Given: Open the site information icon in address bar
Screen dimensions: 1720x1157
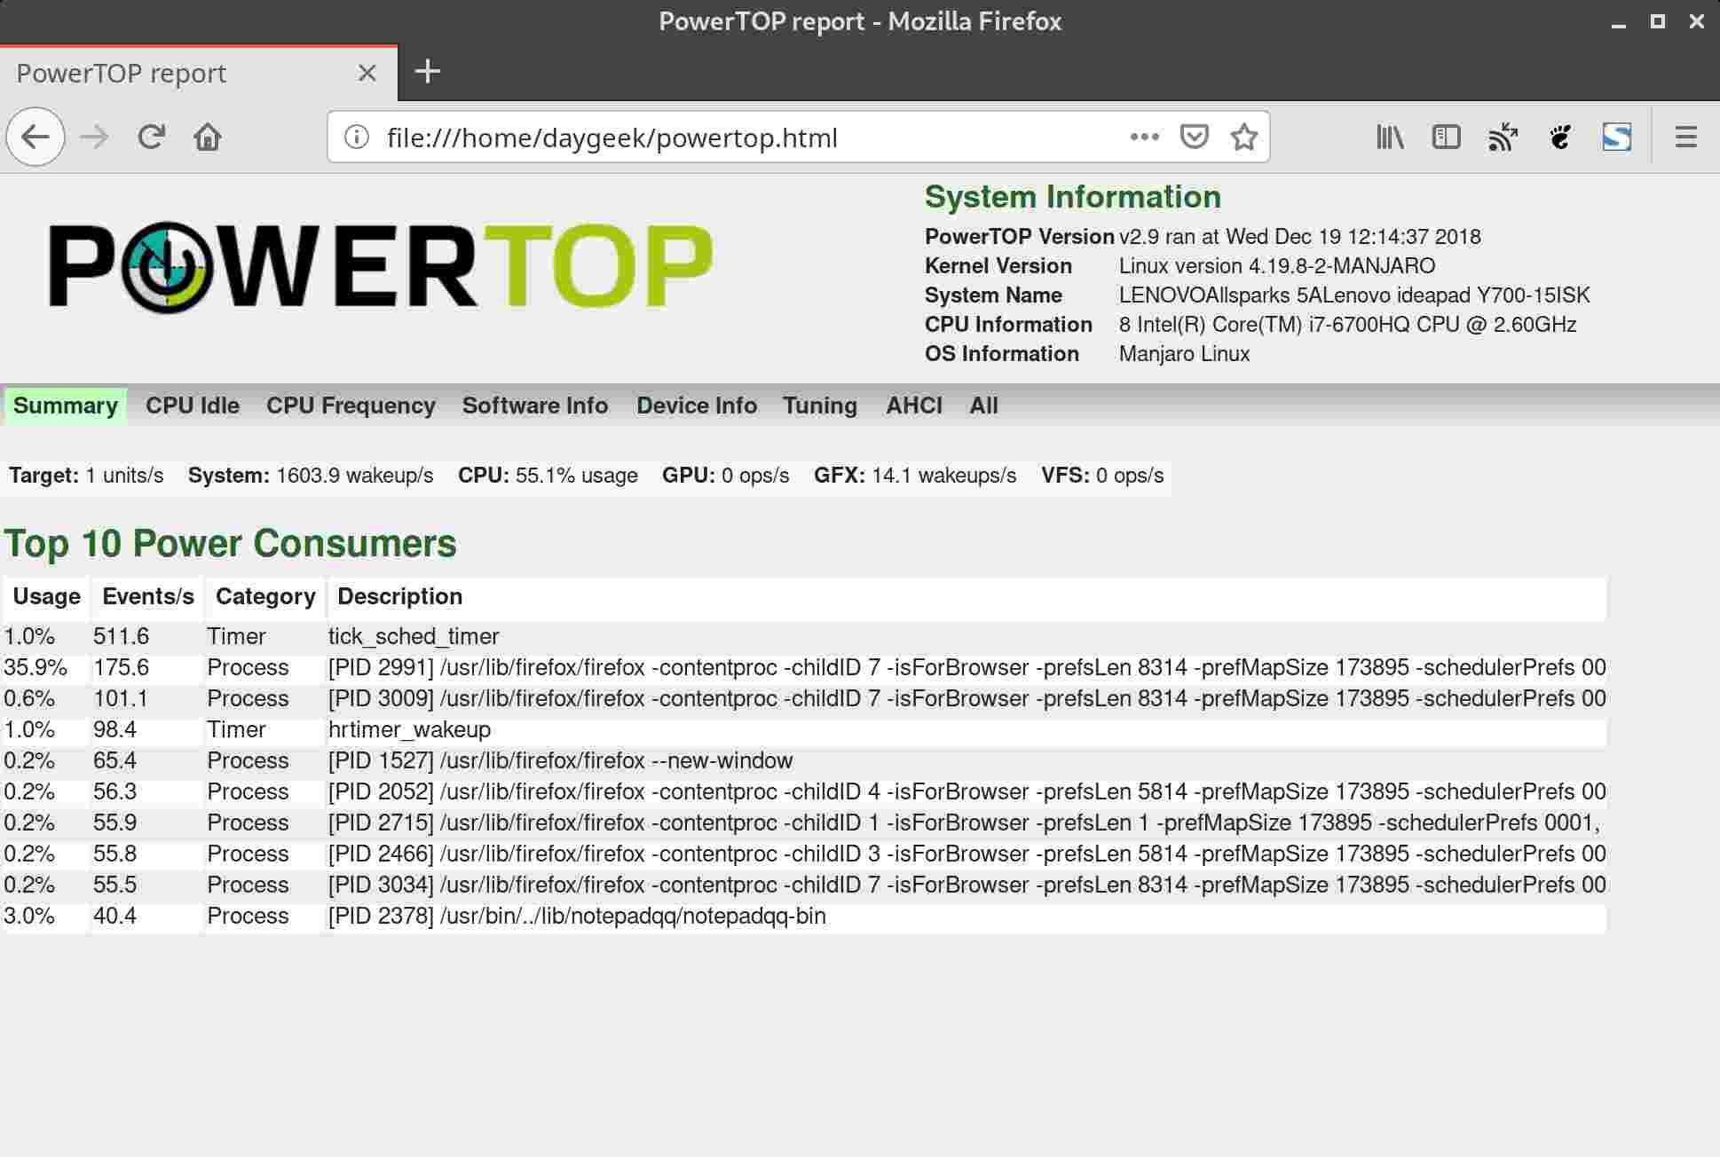Looking at the screenshot, I should 355,137.
